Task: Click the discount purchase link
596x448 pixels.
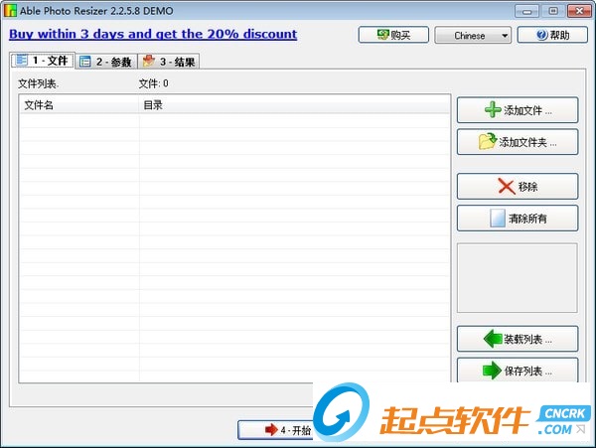Action: pos(153,34)
